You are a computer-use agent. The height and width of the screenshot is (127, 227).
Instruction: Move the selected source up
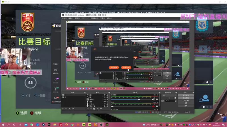coord(98,109)
